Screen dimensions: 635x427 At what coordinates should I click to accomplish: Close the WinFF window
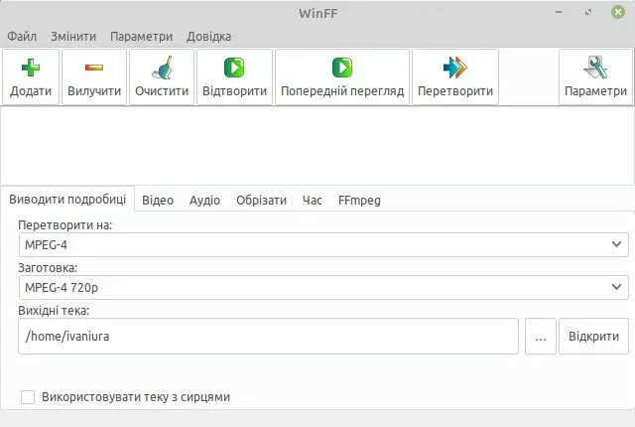618,12
